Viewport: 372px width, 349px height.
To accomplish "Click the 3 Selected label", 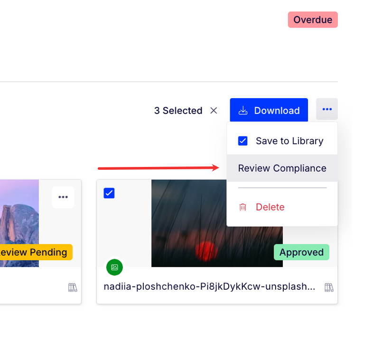I will pos(178,110).
